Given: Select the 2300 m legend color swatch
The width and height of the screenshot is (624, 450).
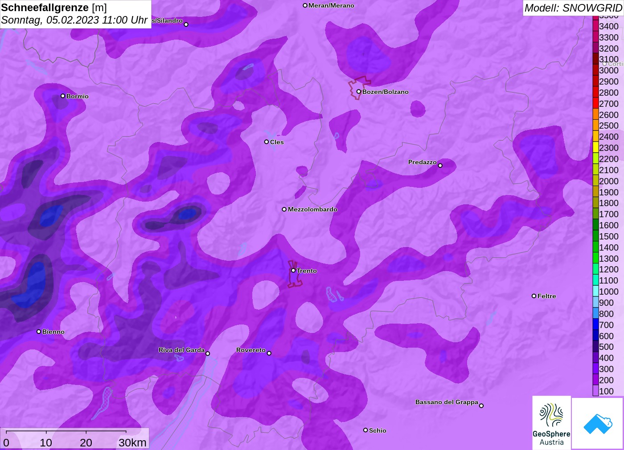Looking at the screenshot, I should click(595, 148).
